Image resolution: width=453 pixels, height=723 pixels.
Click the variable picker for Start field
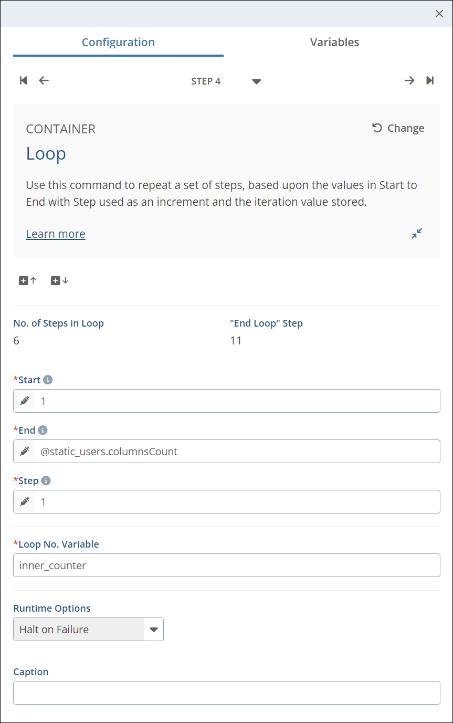pos(25,401)
